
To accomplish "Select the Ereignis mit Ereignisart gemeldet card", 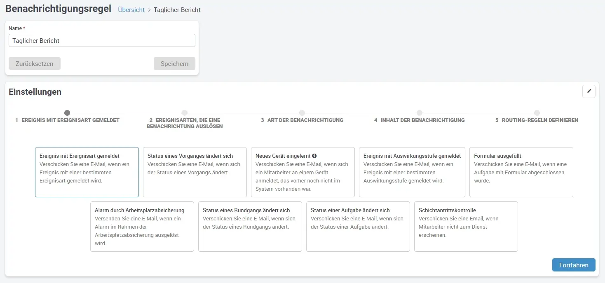I will 87,172.
